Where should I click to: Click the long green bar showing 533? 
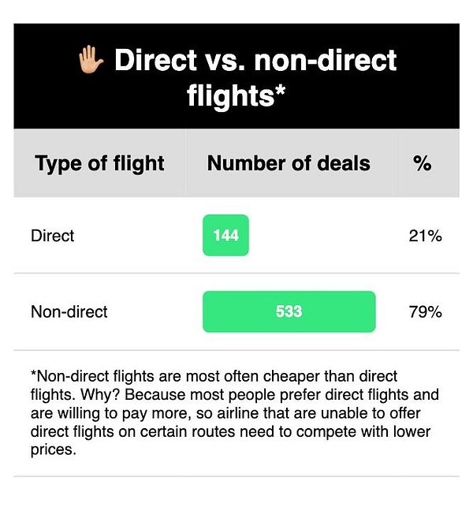289,311
